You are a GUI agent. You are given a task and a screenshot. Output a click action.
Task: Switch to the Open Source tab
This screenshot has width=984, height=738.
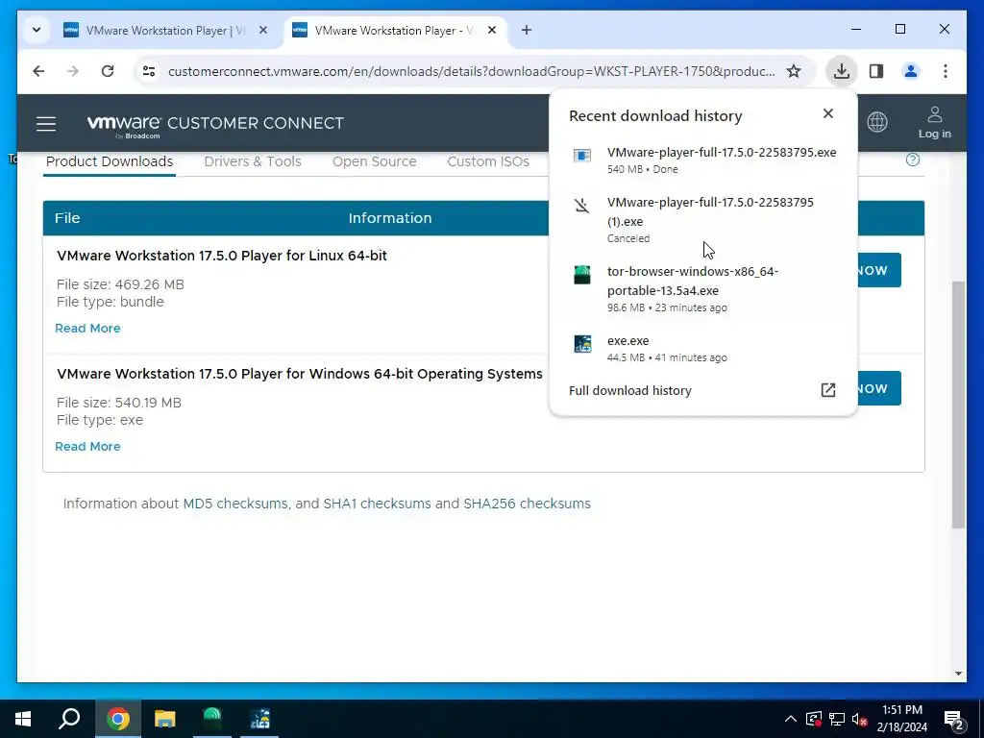[374, 161]
